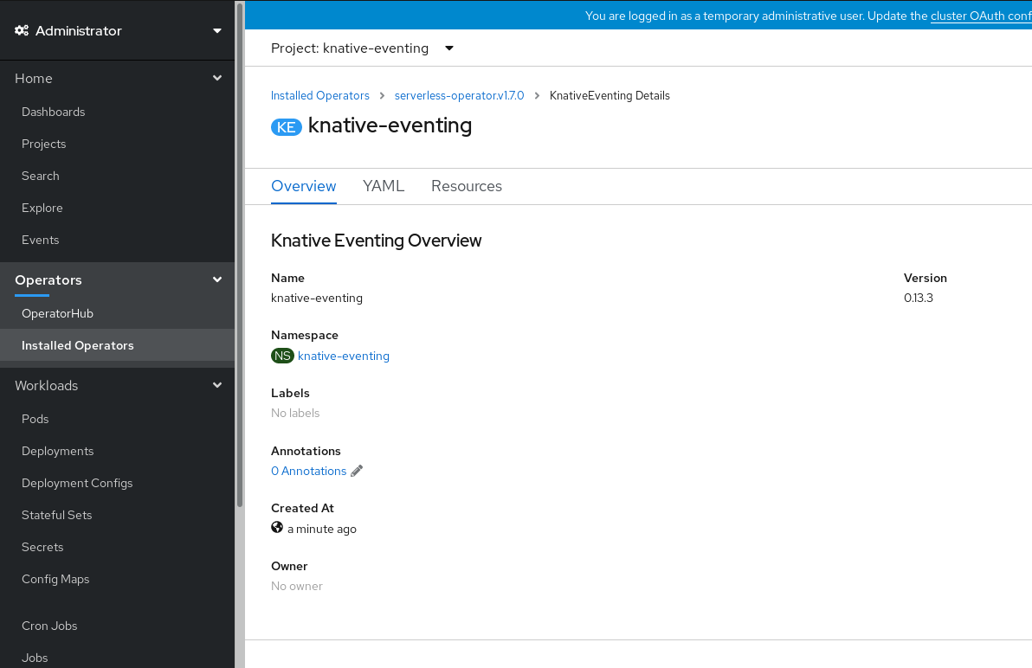Click the KE KnativeEventing resource badge icon
Viewport: 1032px width, 668px height.
coord(287,126)
